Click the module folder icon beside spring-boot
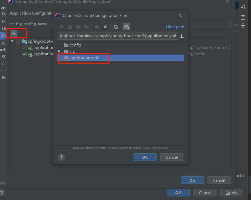This screenshot has width=251, height=200. click(x=24, y=42)
